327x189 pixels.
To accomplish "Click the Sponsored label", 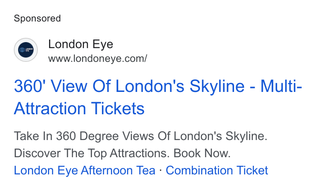I will (37, 18).
